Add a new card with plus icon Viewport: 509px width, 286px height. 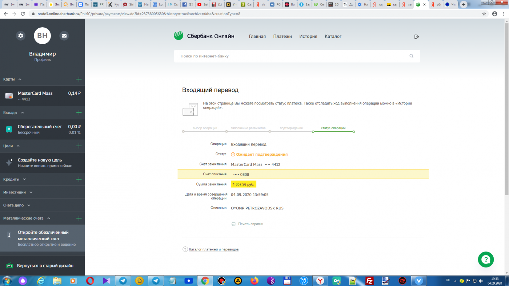[x=79, y=79]
